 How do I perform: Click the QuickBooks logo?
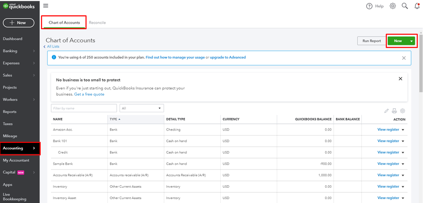coord(19,6)
